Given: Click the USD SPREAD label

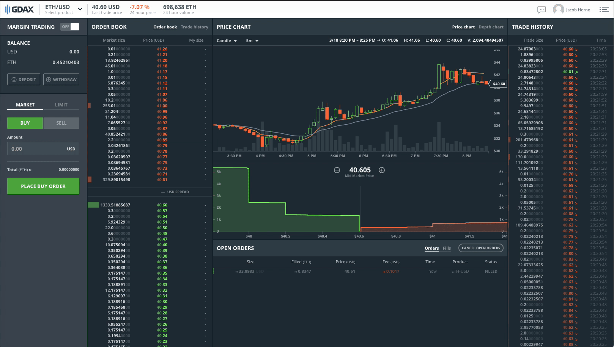Looking at the screenshot, I should (178, 192).
